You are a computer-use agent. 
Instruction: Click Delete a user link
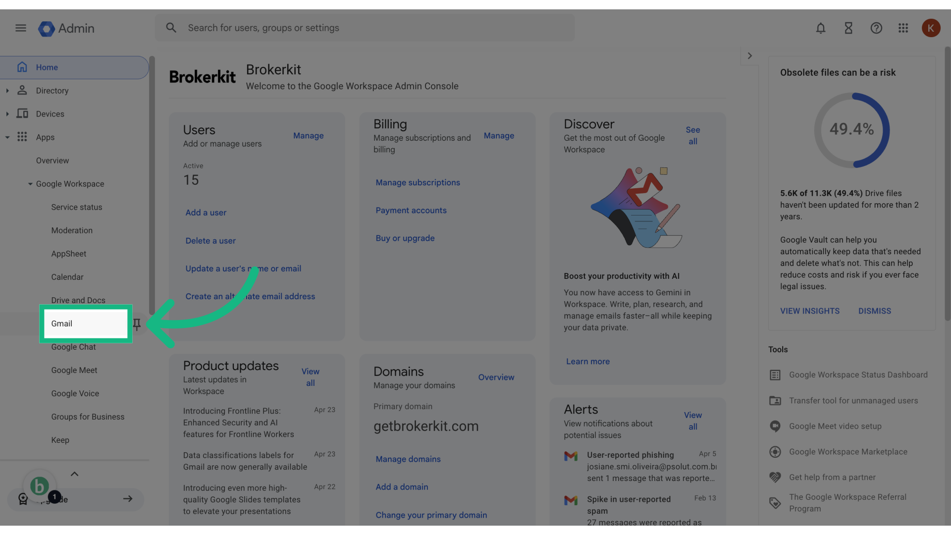(x=211, y=241)
